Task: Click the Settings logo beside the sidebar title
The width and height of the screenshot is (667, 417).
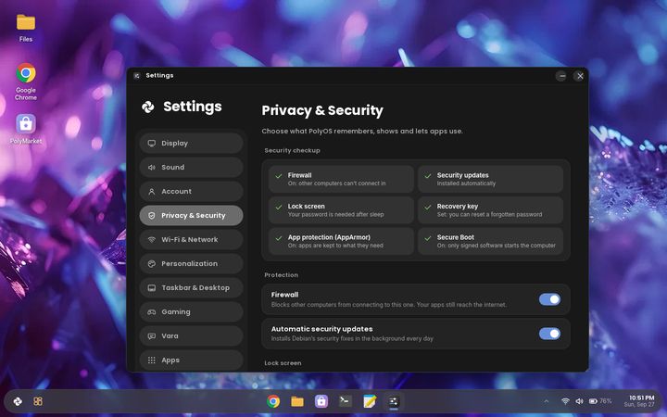Action: point(148,107)
